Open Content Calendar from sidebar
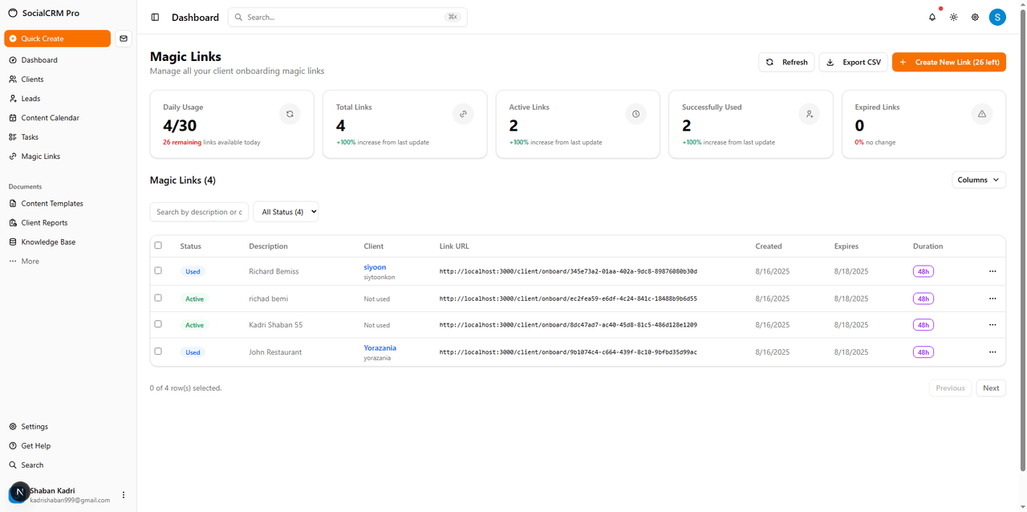 (x=48, y=117)
